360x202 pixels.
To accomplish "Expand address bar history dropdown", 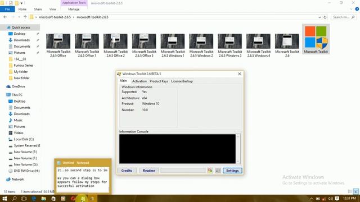I will pyautogui.click(x=319, y=17).
